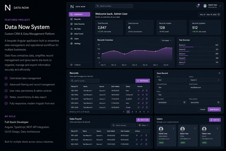226x151 pixels.
Task: Click the calendar icon in date range
Action: click(x=219, y=14)
